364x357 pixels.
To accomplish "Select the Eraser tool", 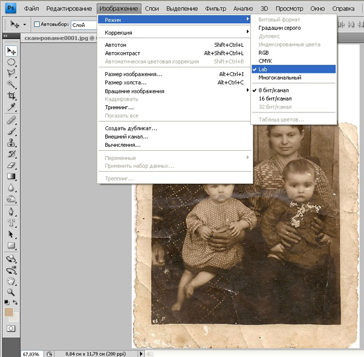I will (x=11, y=165).
